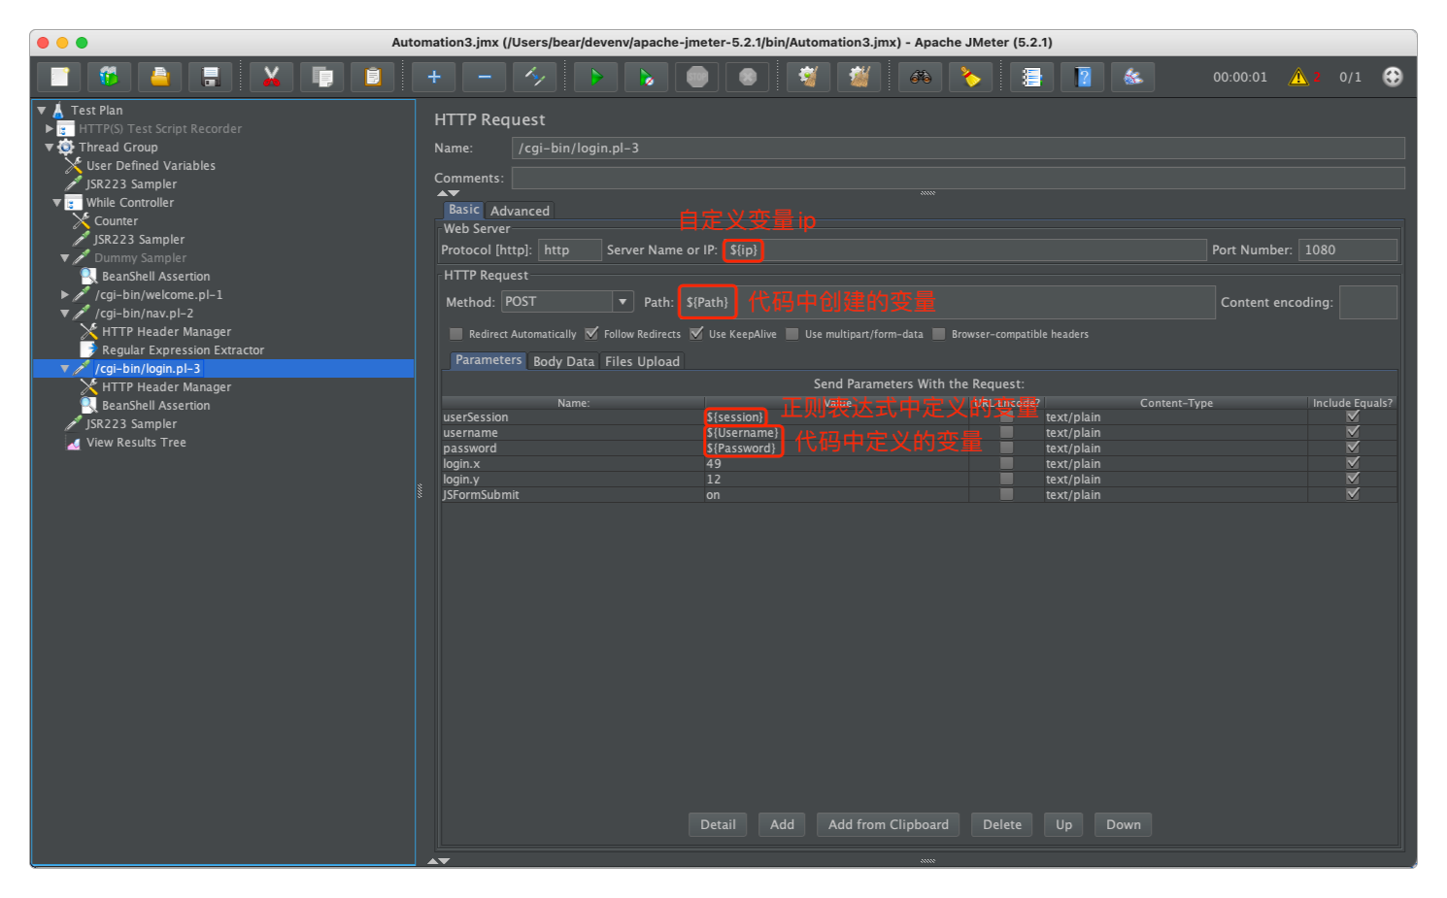Image resolution: width=1447 pixels, height=898 pixels.
Task: Expand all nodes with the plus icon
Action: 433,77
